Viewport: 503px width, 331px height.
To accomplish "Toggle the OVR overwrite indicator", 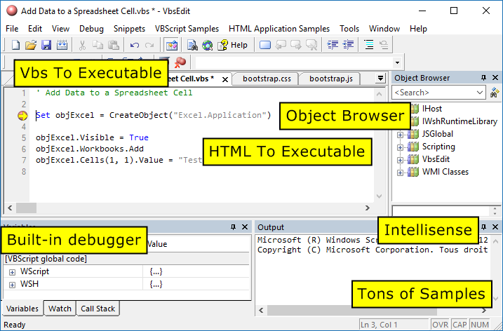I will [x=440, y=325].
